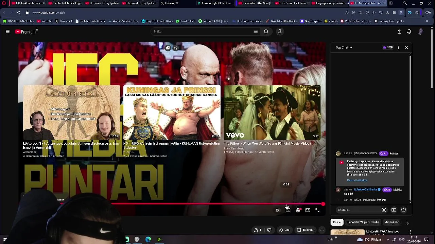Image resolution: width=435 pixels, height=244 pixels.
Task: Open the Windows notification center icon
Action: [x=427, y=240]
